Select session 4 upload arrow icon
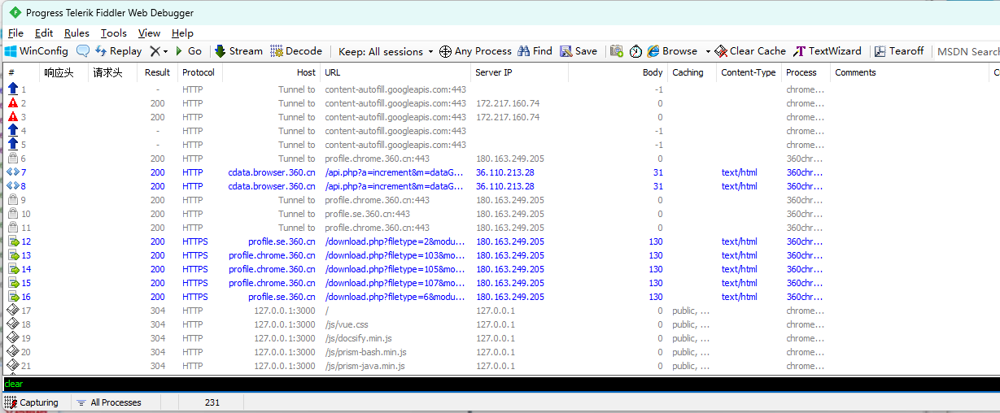 [x=13, y=131]
